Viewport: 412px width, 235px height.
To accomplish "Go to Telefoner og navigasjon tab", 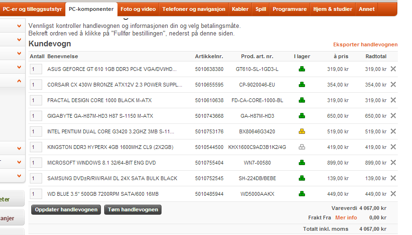I will click(x=194, y=9).
